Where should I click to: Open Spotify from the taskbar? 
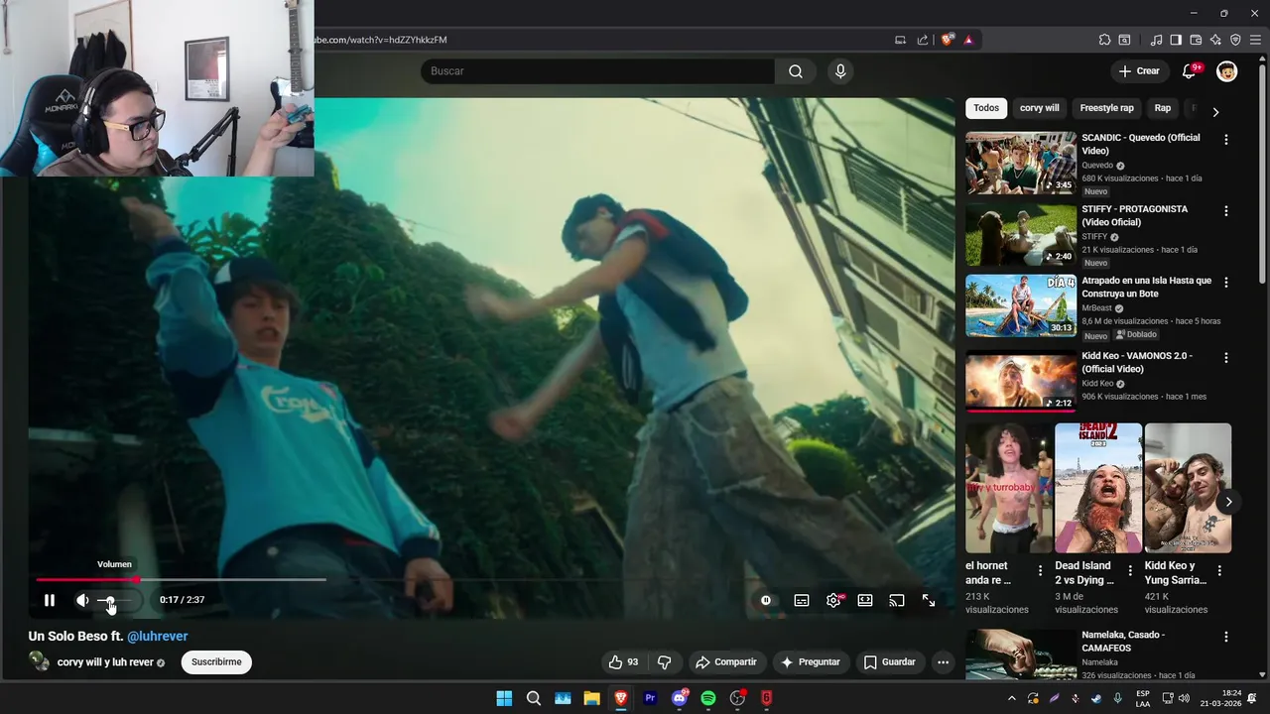click(x=708, y=698)
